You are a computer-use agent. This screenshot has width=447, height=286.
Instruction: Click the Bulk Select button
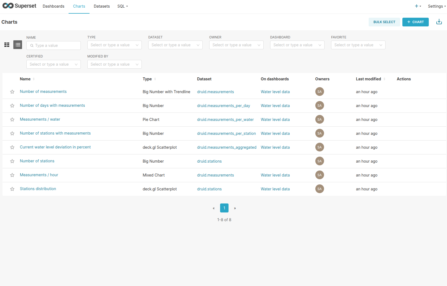[x=384, y=22]
